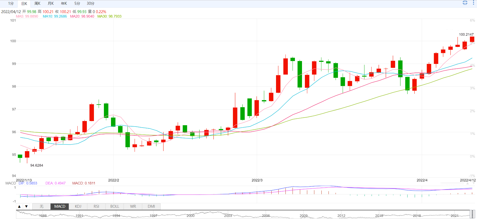
Task: Select the MACD indicator
Action: point(60,206)
